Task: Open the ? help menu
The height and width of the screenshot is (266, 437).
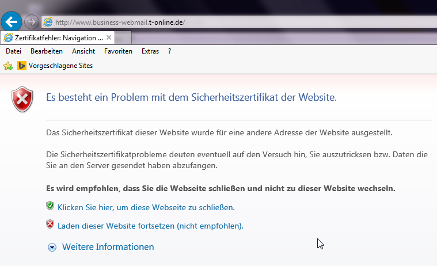Action: point(170,51)
